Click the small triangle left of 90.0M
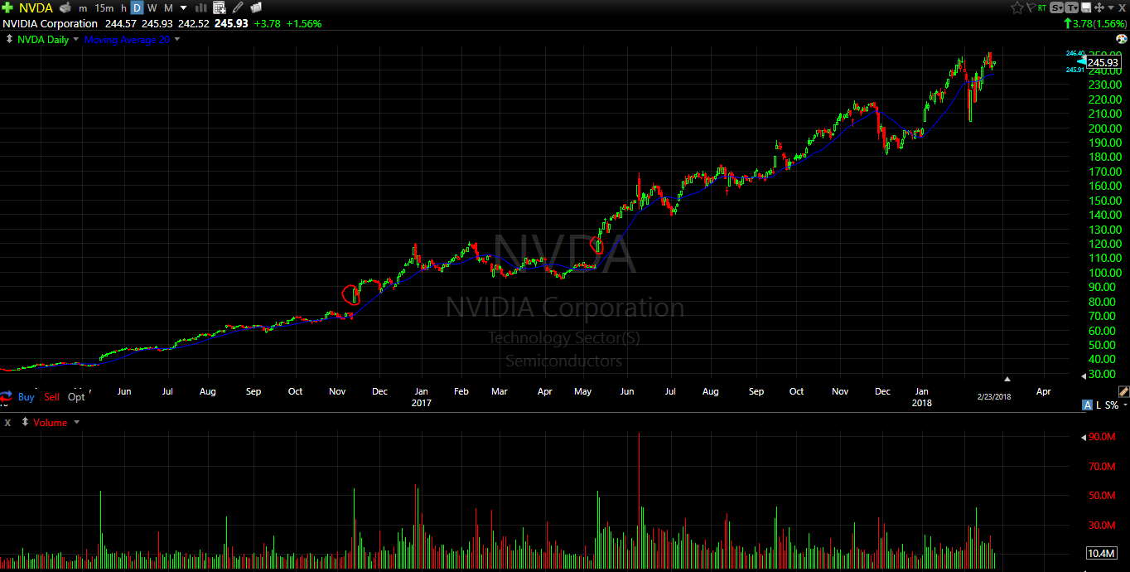 coord(1084,437)
